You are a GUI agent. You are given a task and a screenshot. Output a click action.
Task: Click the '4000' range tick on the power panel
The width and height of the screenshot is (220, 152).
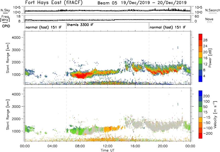point(16,38)
